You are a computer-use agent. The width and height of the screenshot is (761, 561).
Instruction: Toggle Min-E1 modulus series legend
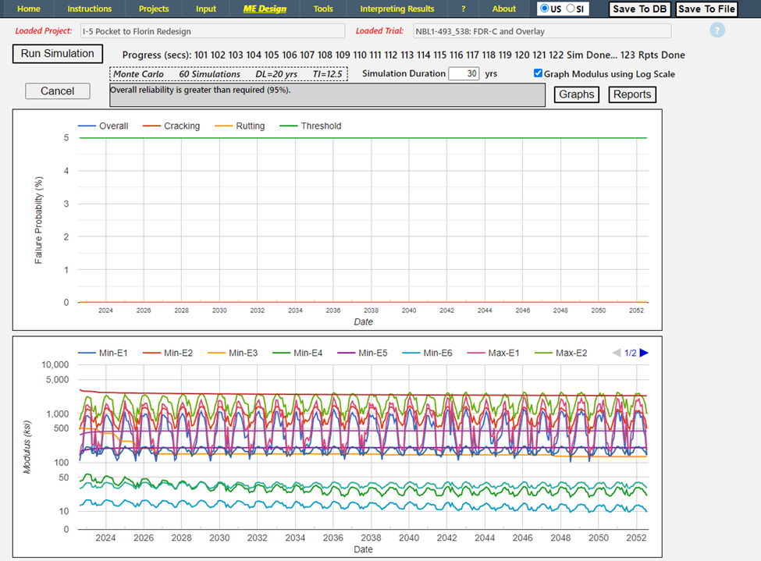click(113, 353)
